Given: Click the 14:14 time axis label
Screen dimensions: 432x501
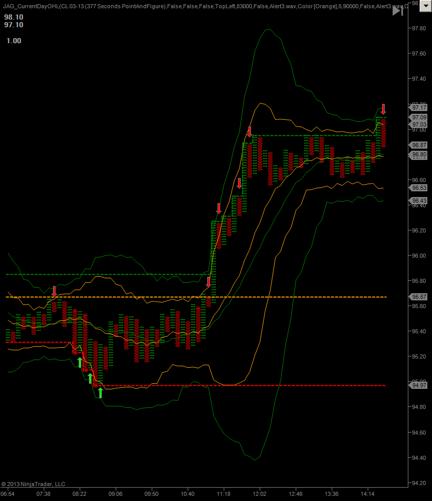Looking at the screenshot, I should 367,494.
